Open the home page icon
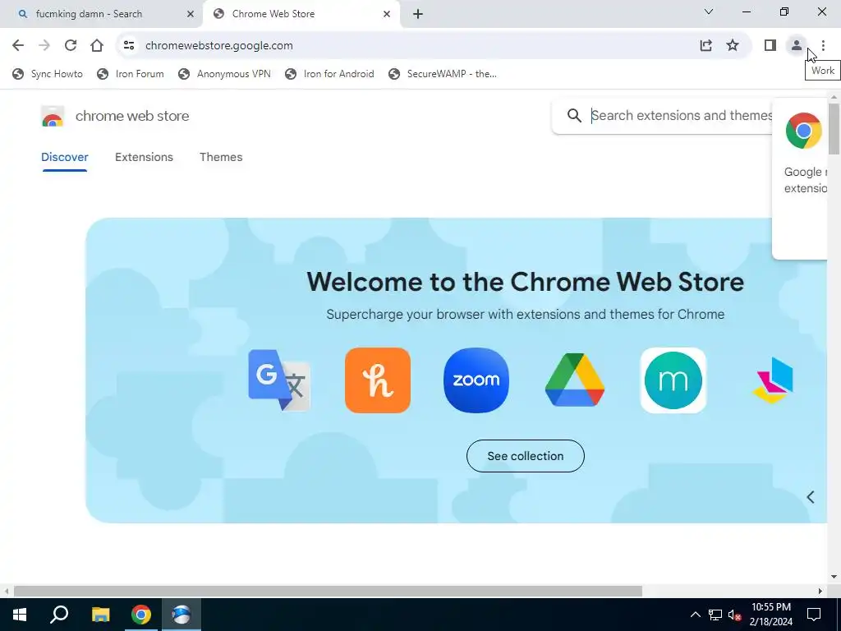Viewport: 841px width, 631px height. 97,46
